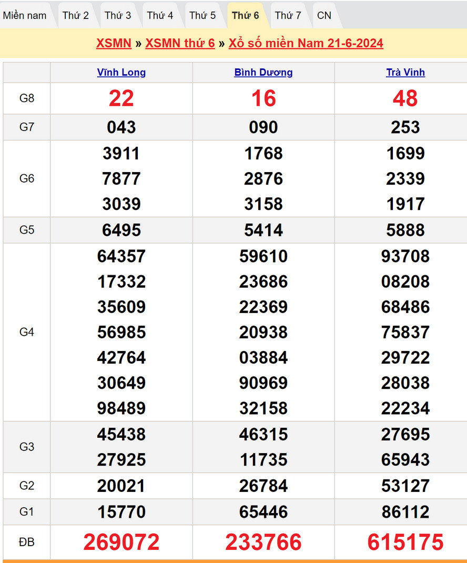Open the Miền nam tab
This screenshot has width=467, height=563.
click(25, 15)
